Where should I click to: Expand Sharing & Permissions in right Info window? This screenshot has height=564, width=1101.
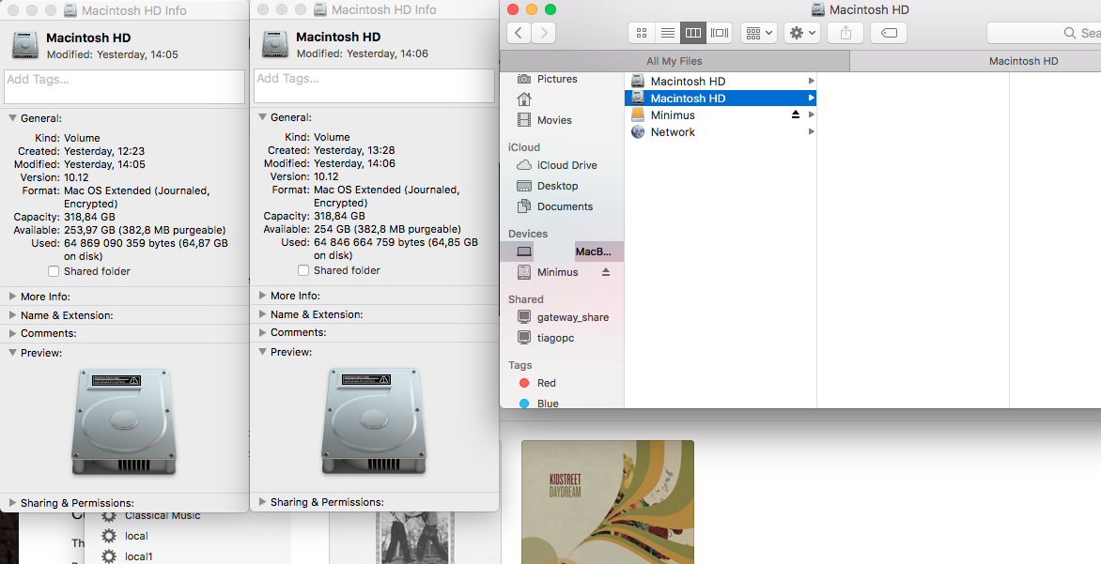(263, 501)
